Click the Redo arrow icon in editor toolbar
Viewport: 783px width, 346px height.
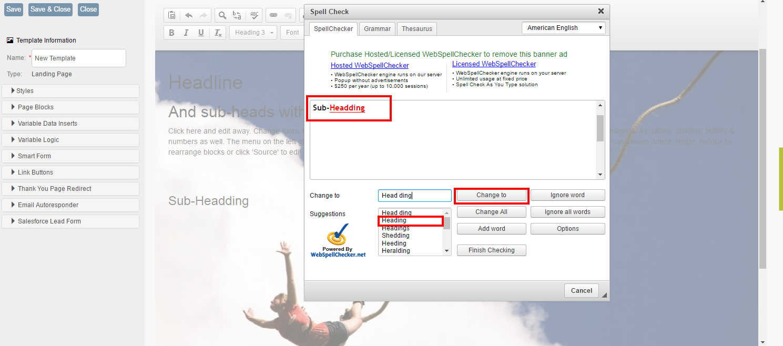(204, 15)
